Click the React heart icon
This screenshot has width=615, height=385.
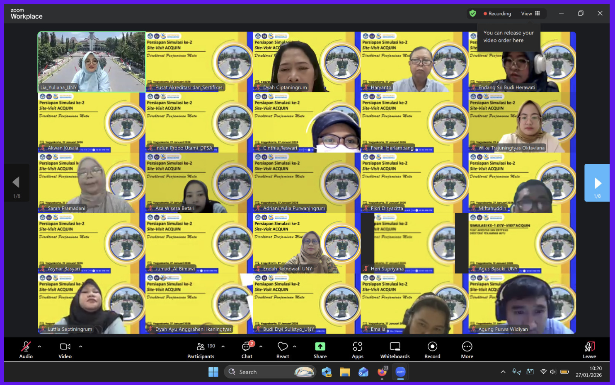point(283,350)
